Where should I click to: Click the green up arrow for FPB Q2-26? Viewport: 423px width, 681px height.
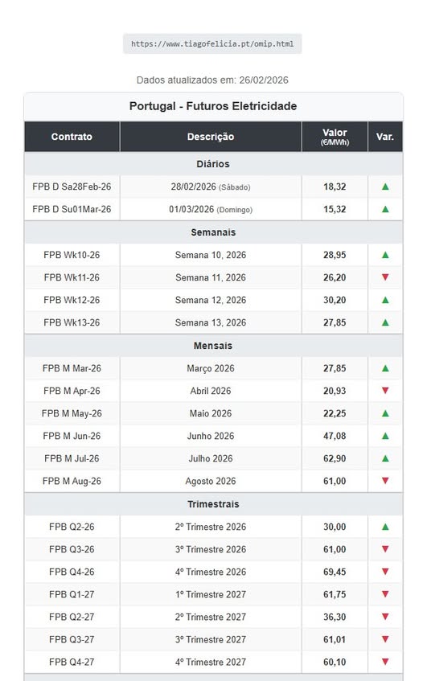(x=384, y=527)
